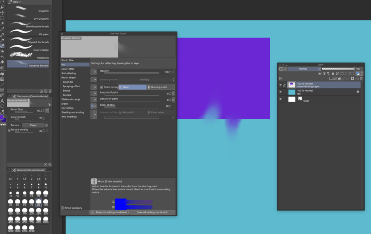Viewport: 371px width, 234px height.
Task: Hide the Paper layer
Action: click(281, 99)
